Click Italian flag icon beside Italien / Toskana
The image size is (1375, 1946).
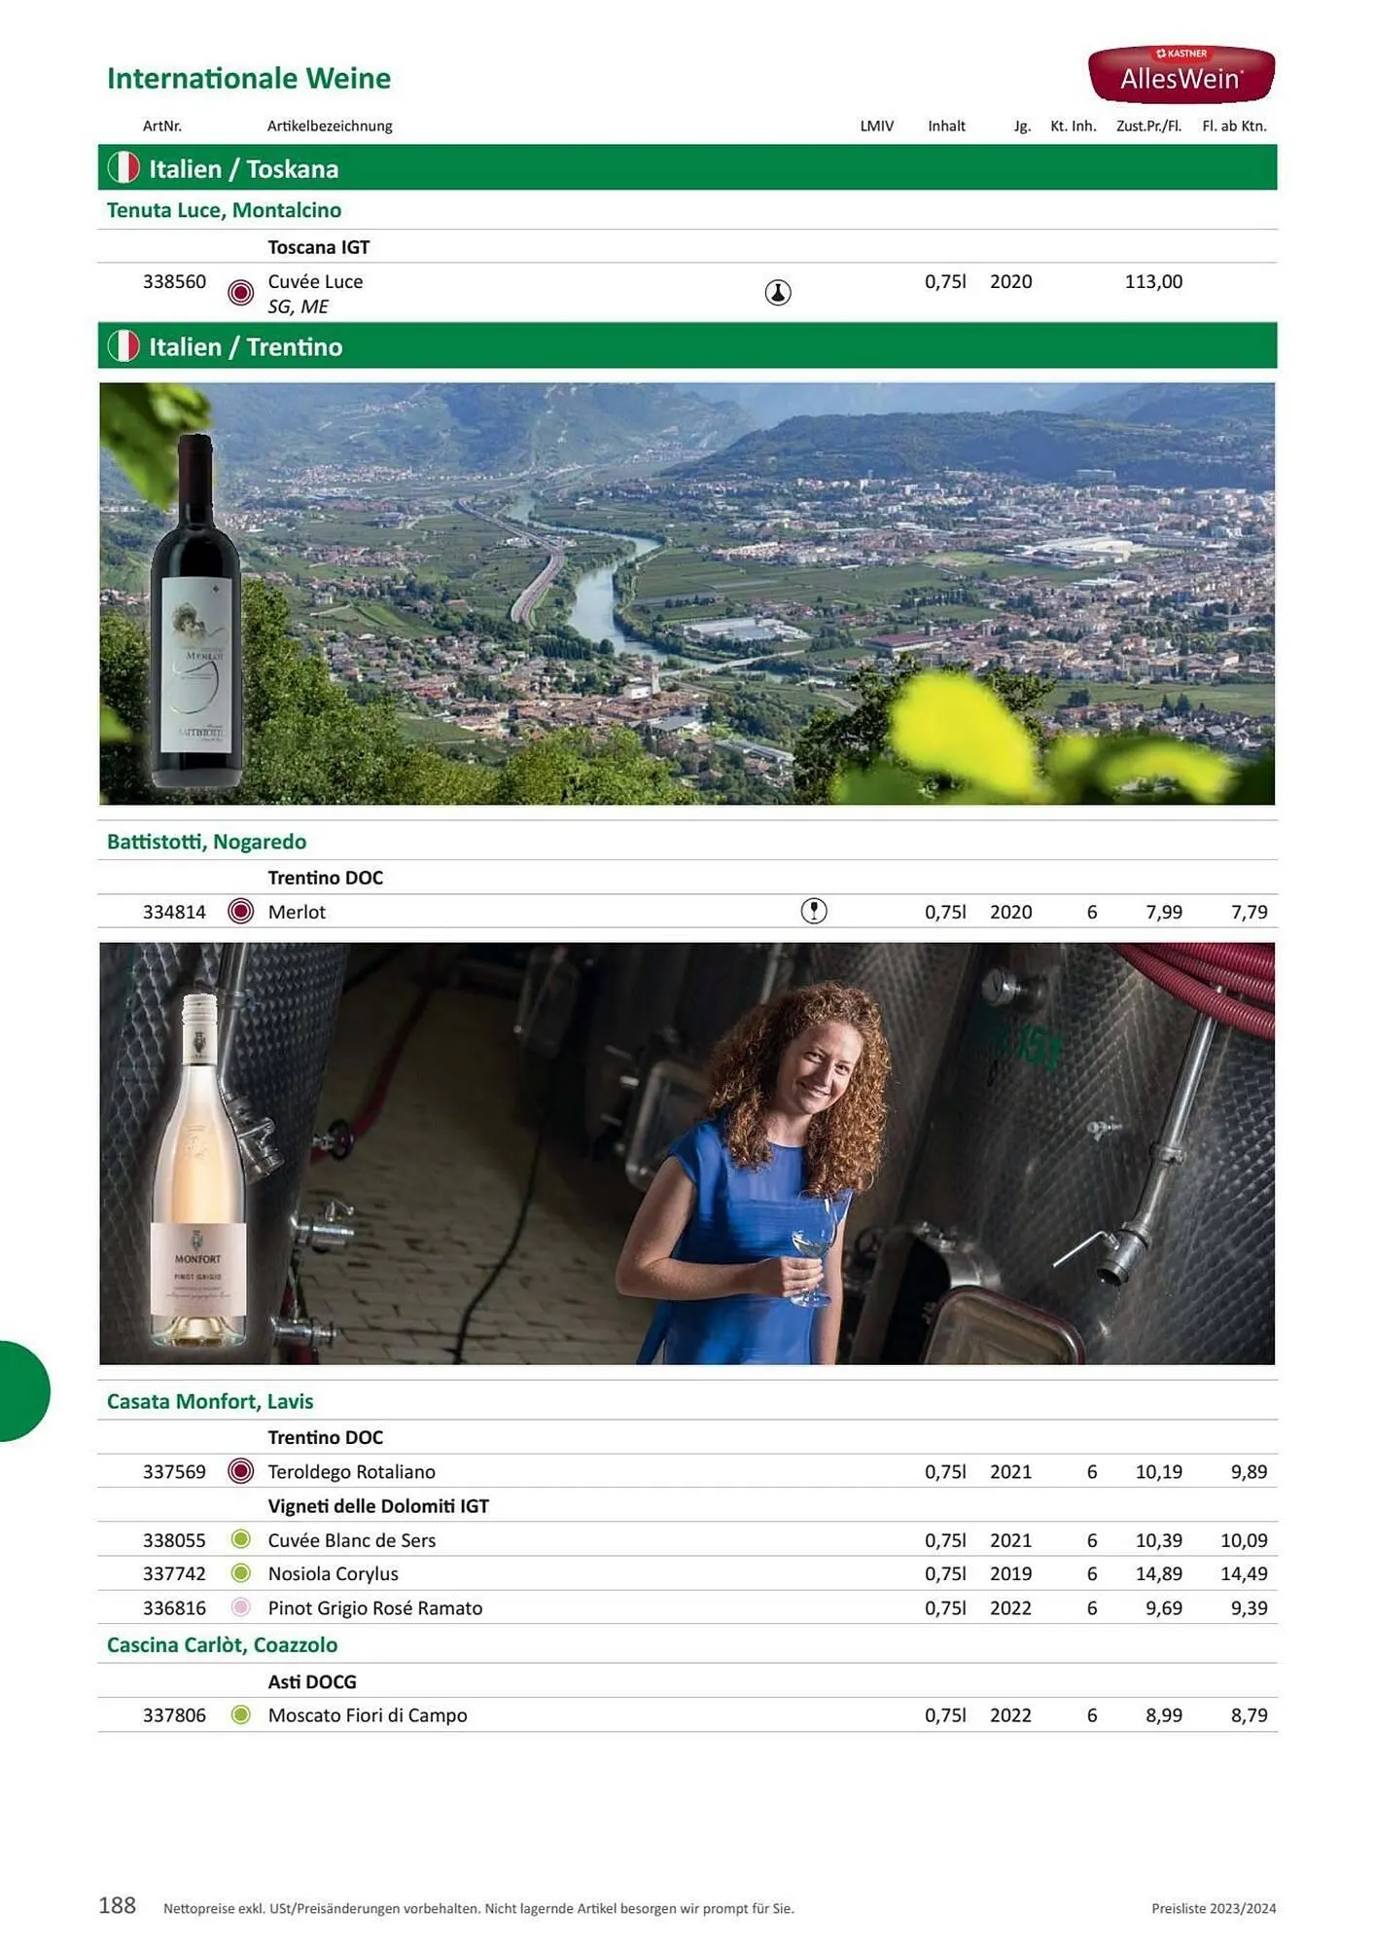point(123,167)
